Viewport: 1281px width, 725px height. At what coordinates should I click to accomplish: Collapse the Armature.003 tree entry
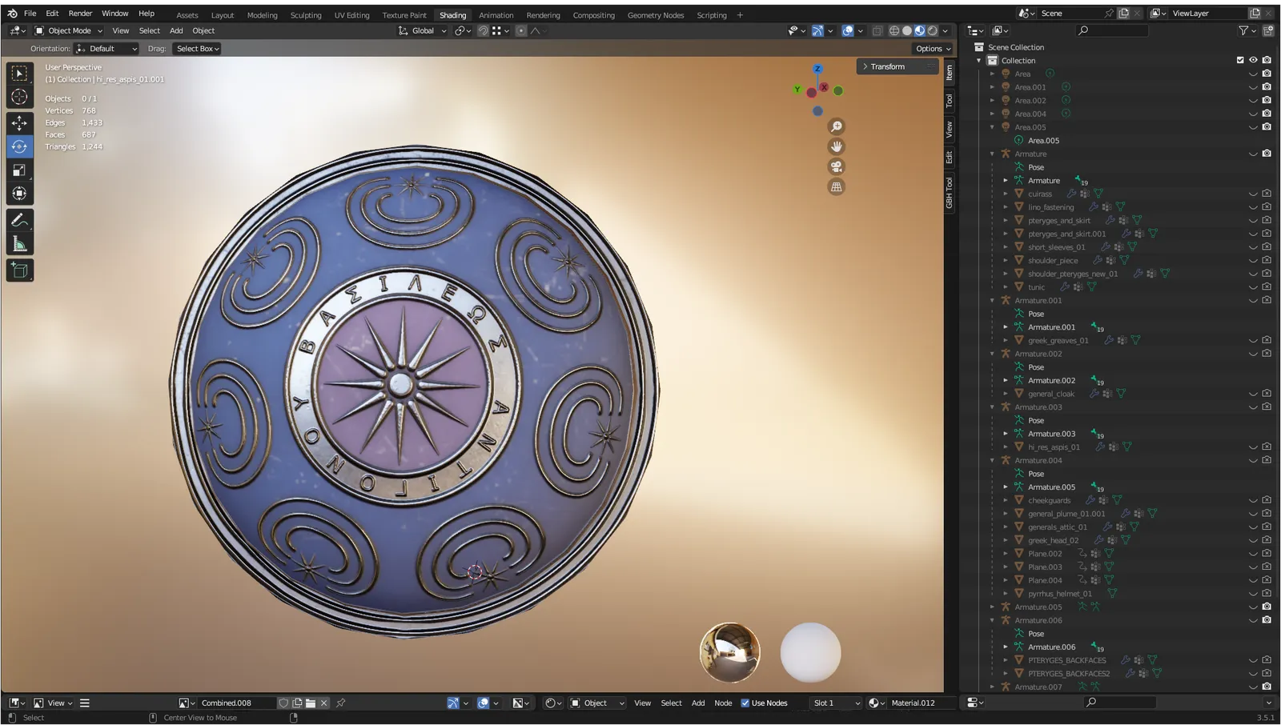pos(993,407)
